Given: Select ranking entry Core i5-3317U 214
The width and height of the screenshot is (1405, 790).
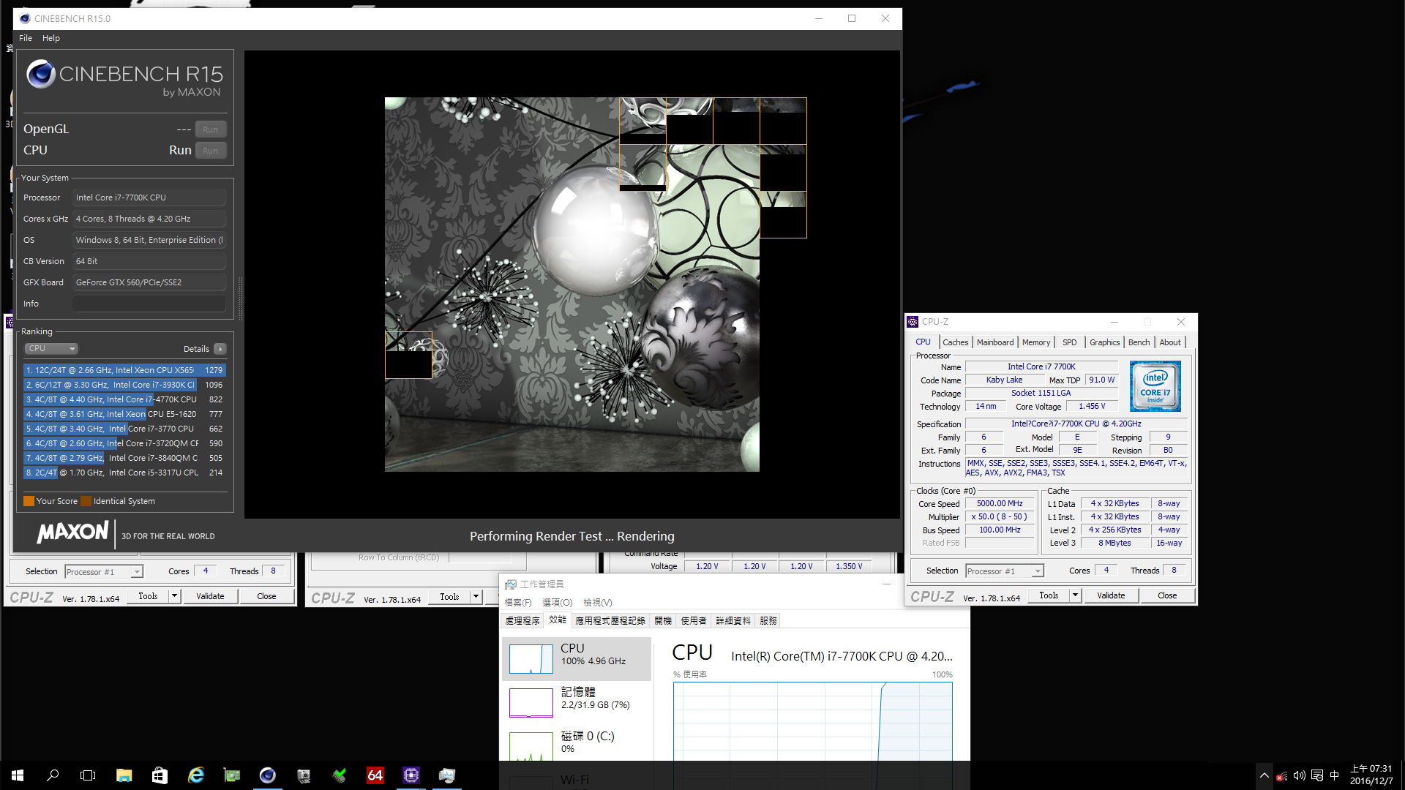Looking at the screenshot, I should click(x=124, y=473).
